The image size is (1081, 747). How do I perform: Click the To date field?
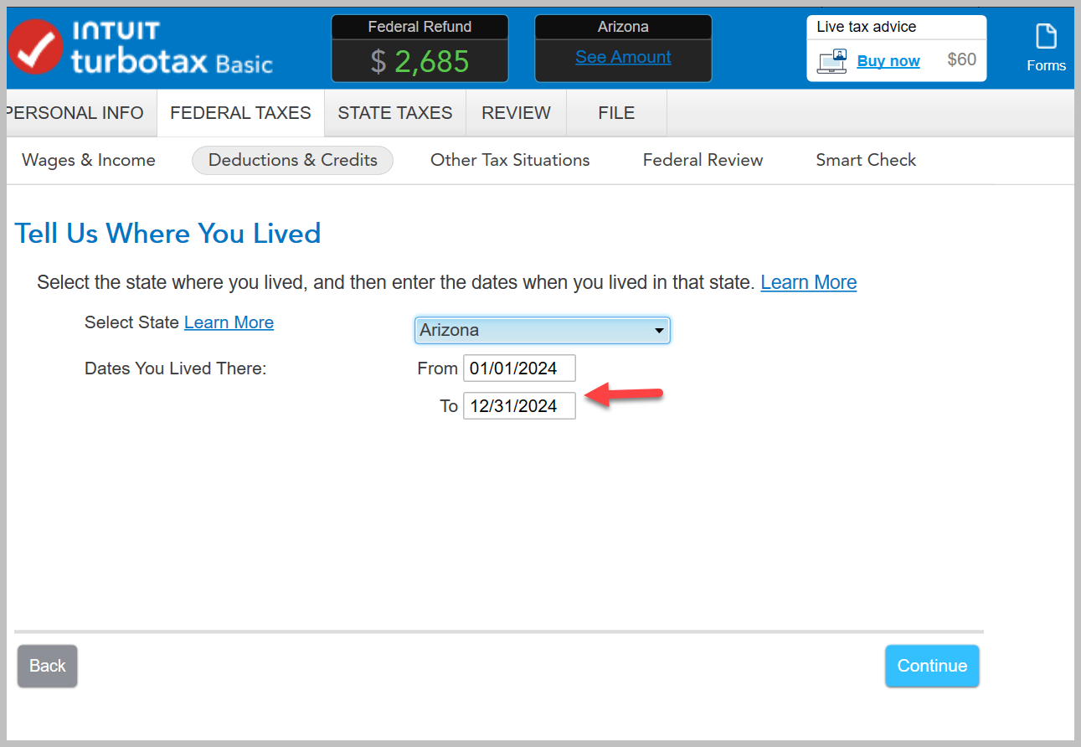point(519,406)
